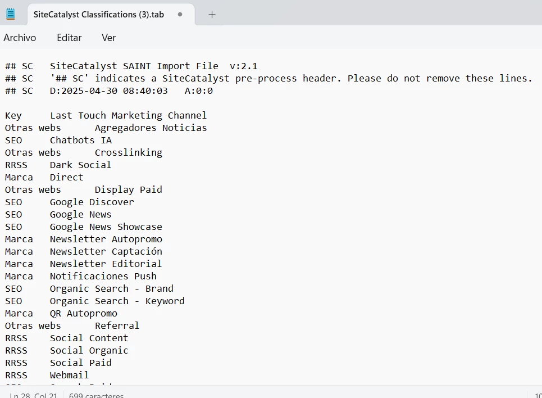Click the text 'Please do not remove these lines.'

click(440, 79)
